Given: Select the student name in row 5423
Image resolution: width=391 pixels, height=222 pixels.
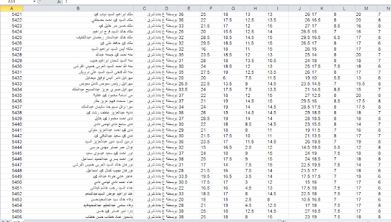Looking at the screenshot, I should pyautogui.click(x=115, y=26).
